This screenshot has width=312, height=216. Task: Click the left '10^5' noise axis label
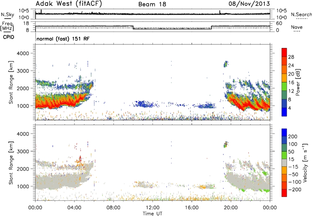coord(24,11)
